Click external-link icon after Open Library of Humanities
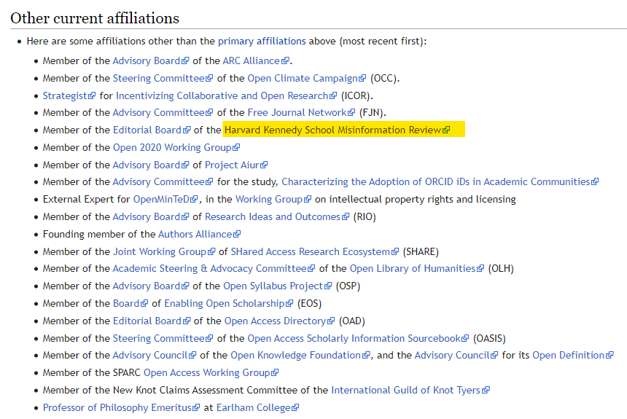627x419 pixels. (x=480, y=269)
